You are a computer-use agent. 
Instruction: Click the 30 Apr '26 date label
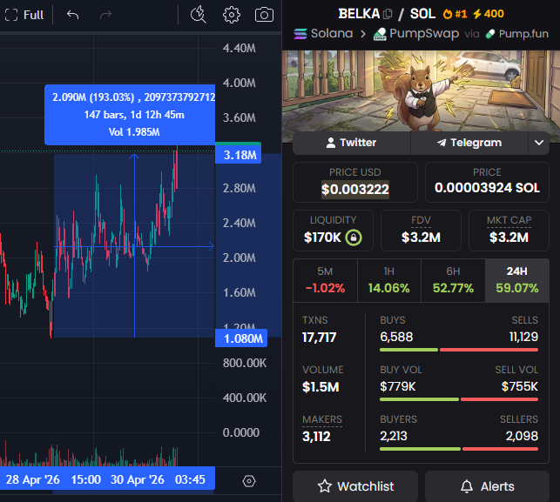click(x=137, y=479)
